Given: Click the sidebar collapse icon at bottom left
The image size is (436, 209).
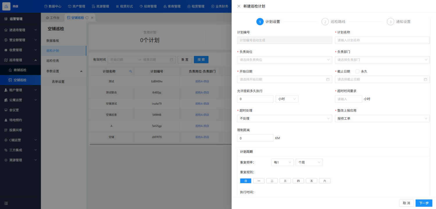Looking at the screenshot, I should click(6, 203).
